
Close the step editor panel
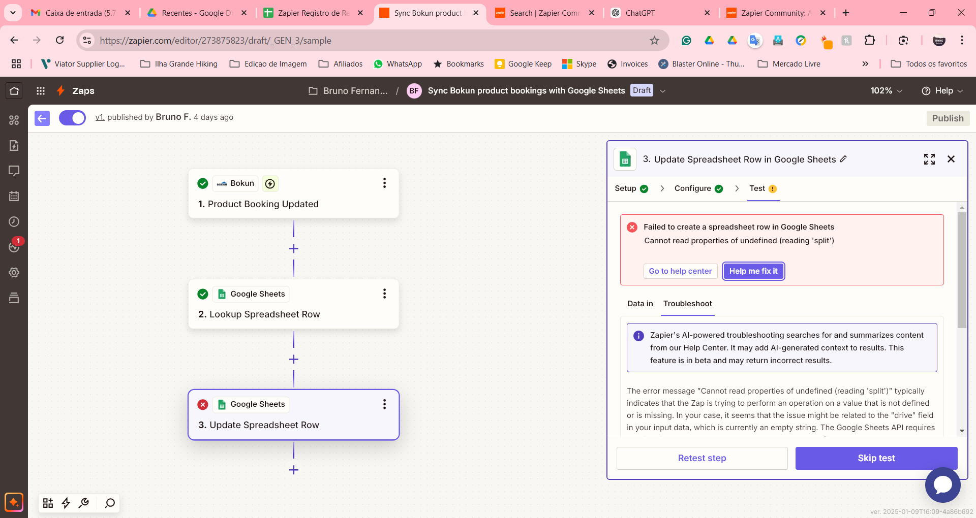click(x=951, y=159)
